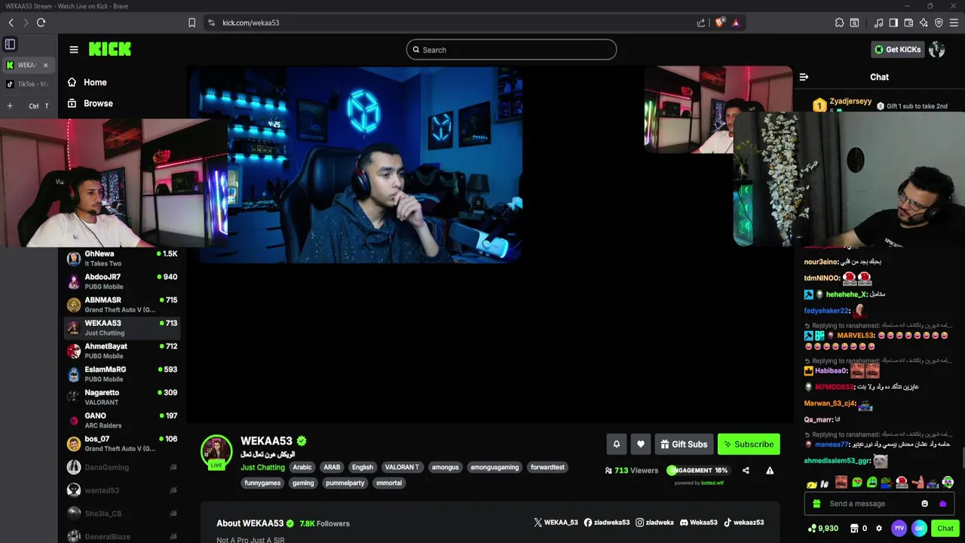Open AbdooJR7 channel in sidebar
Viewport: 965px width, 543px height.
click(122, 282)
